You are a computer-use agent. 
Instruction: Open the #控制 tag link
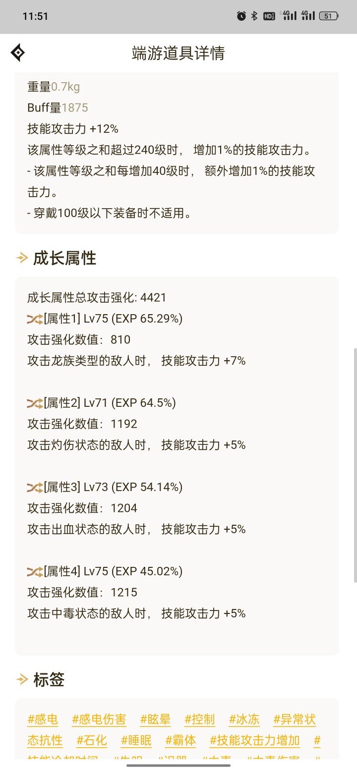pyautogui.click(x=200, y=719)
